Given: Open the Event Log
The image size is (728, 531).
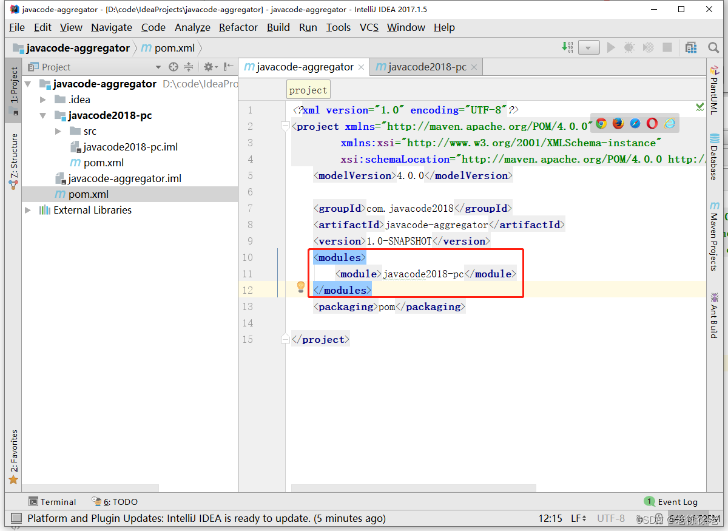Looking at the screenshot, I should coord(671,502).
